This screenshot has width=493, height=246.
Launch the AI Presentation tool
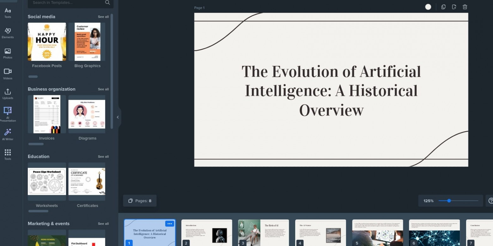click(8, 114)
